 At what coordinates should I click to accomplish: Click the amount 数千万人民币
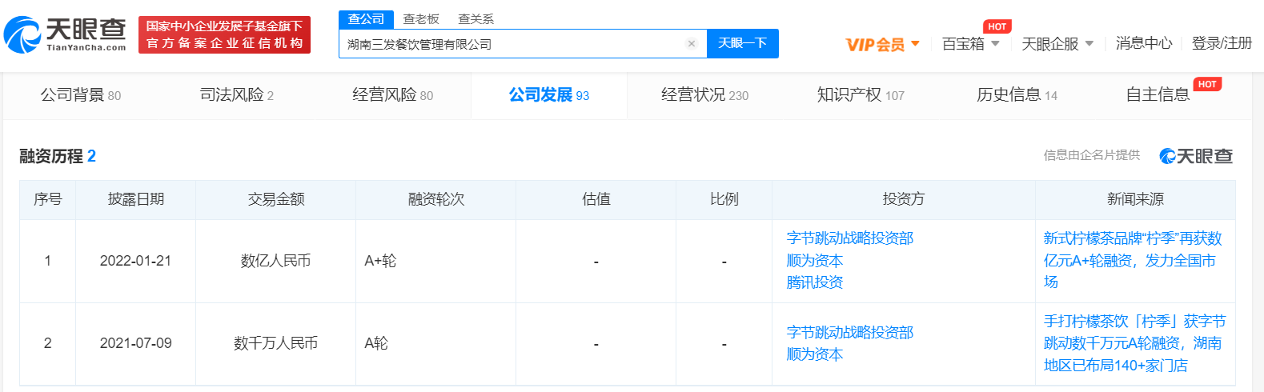(275, 343)
